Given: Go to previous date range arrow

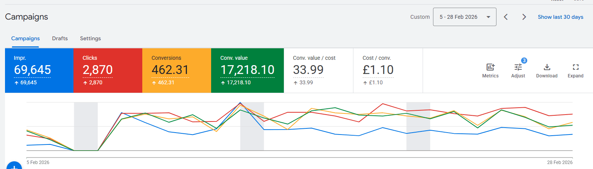Looking at the screenshot, I should click(506, 17).
